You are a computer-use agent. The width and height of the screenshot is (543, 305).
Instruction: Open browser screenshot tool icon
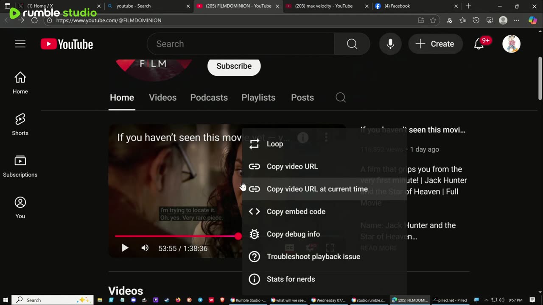(x=490, y=20)
